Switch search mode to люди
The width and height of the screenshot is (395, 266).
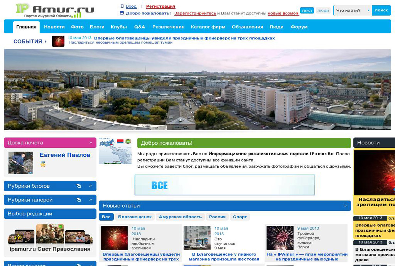(x=323, y=10)
